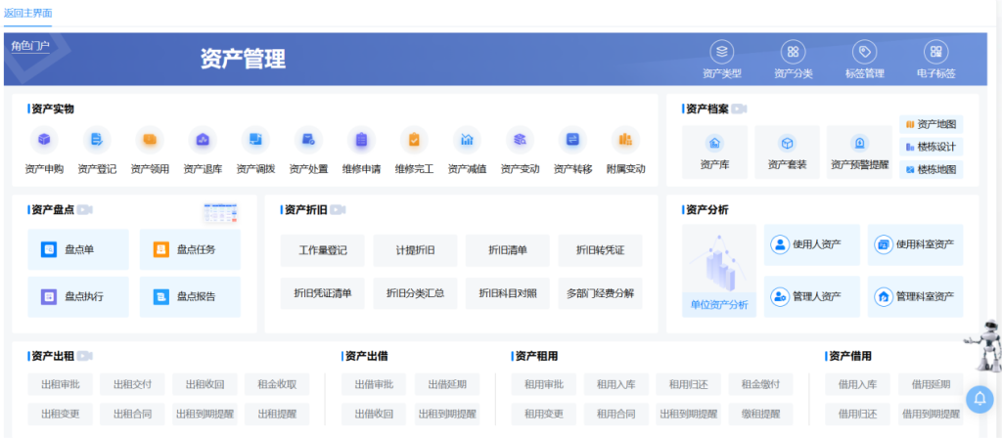
Task: Open the 单位资产分析 tile
Action: click(719, 271)
